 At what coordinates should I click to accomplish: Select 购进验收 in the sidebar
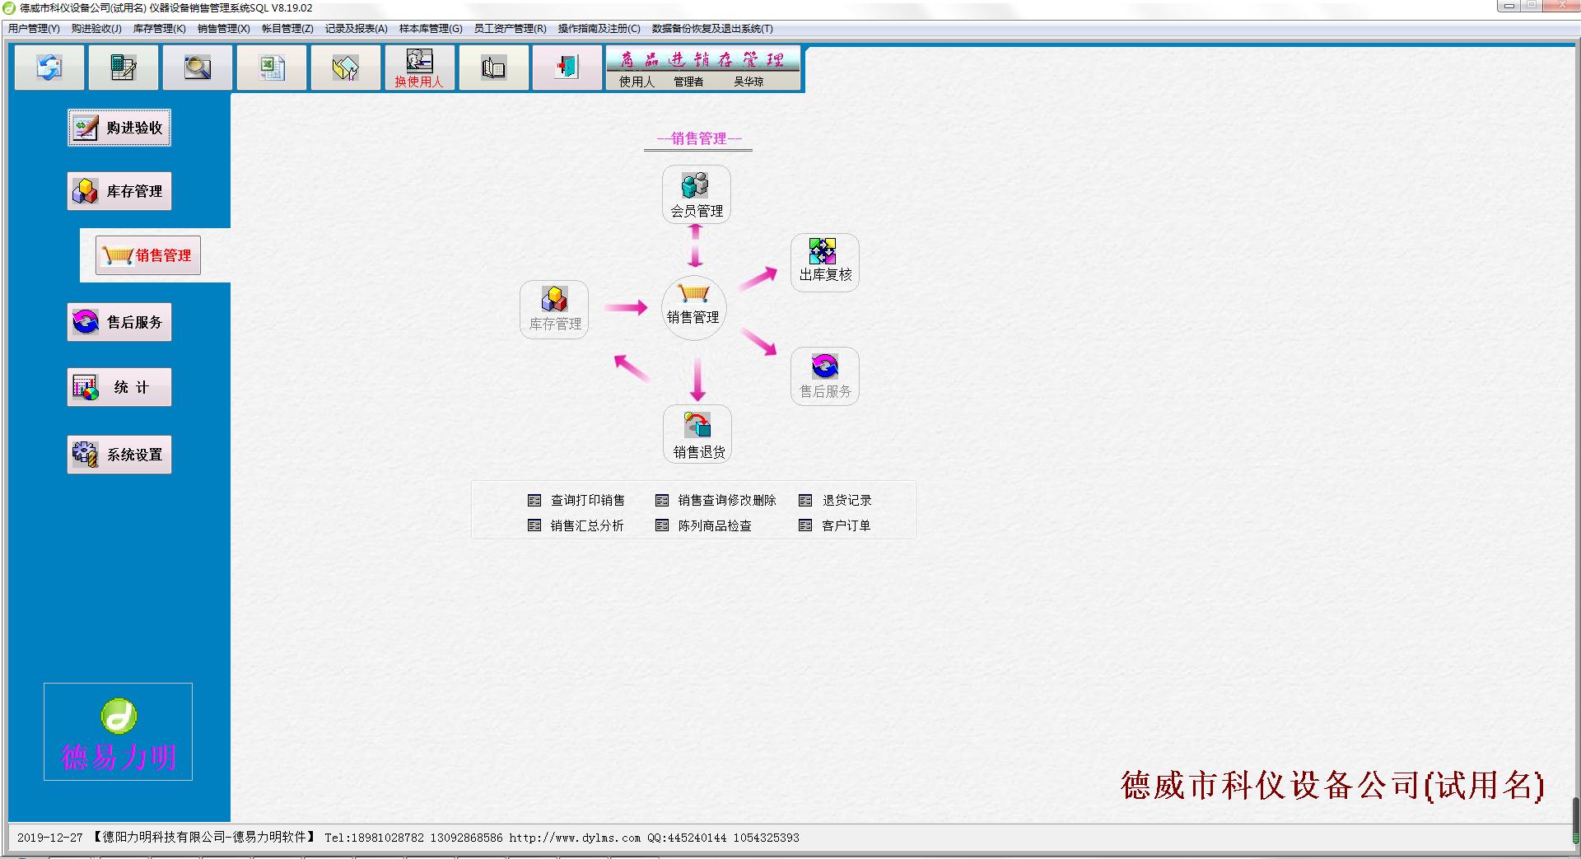point(119,128)
